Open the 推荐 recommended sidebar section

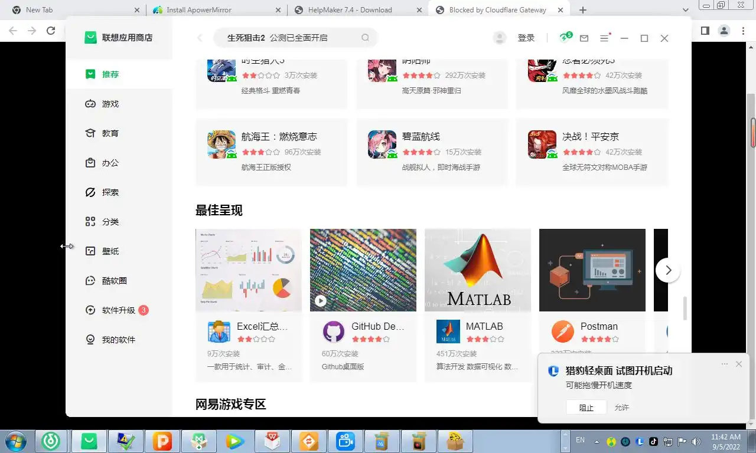point(110,74)
